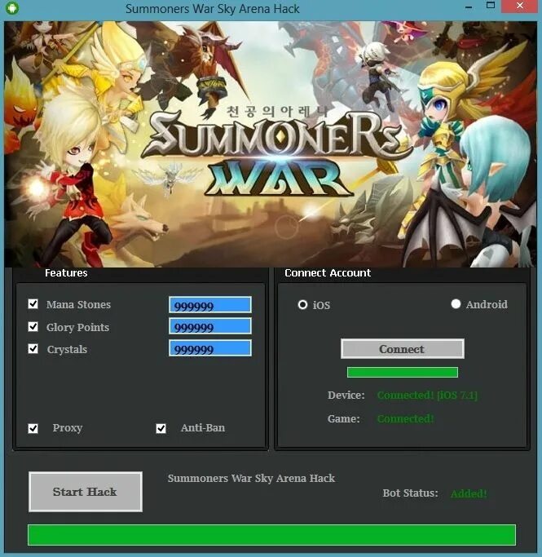Toggle the Proxy checkbox
The height and width of the screenshot is (557, 542).
point(33,428)
